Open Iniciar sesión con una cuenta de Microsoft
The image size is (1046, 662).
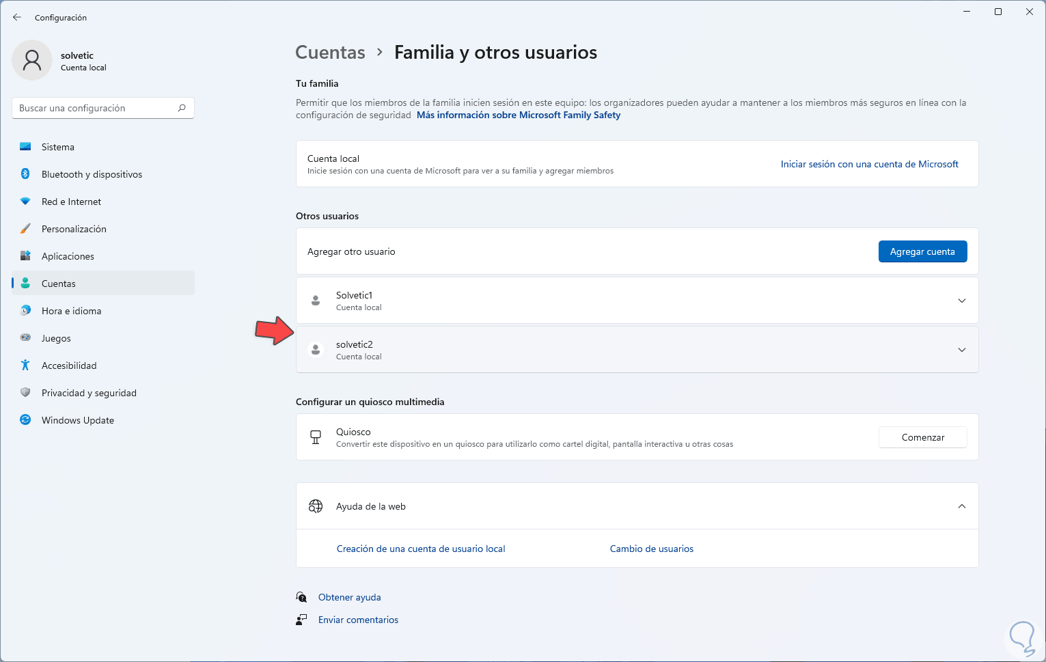[869, 164]
